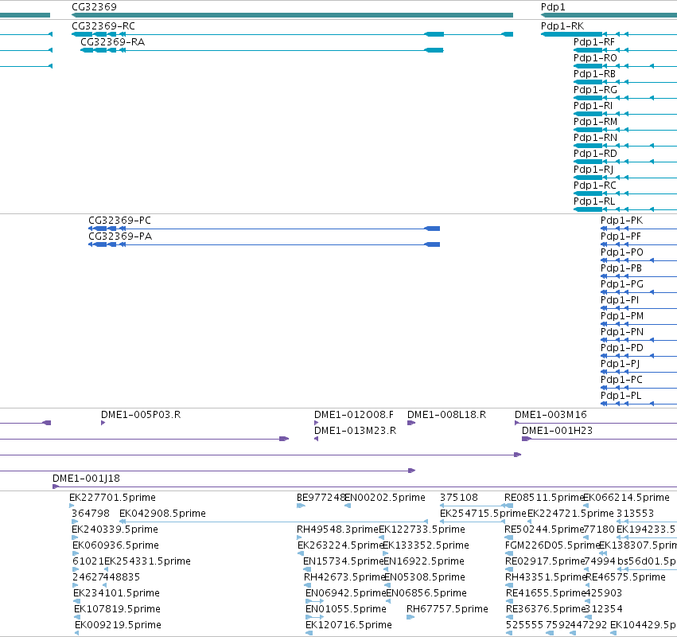
Task: Select the Pdp1-PO protein feature
Action: [x=639, y=260]
